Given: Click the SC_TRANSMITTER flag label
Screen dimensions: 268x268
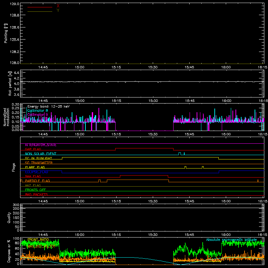Looking at the screenshot, I should 39,163.
